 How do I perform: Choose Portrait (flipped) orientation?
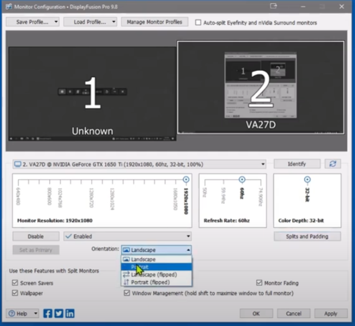coord(156,282)
